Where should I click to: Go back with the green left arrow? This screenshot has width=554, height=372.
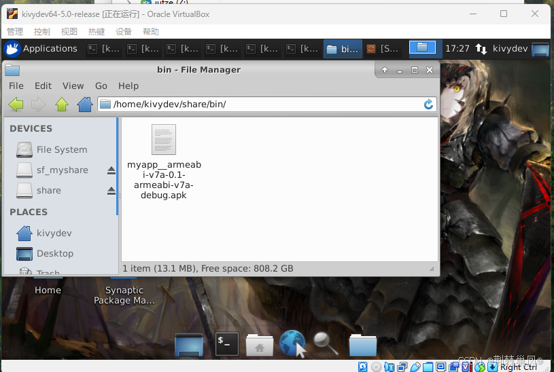16,105
